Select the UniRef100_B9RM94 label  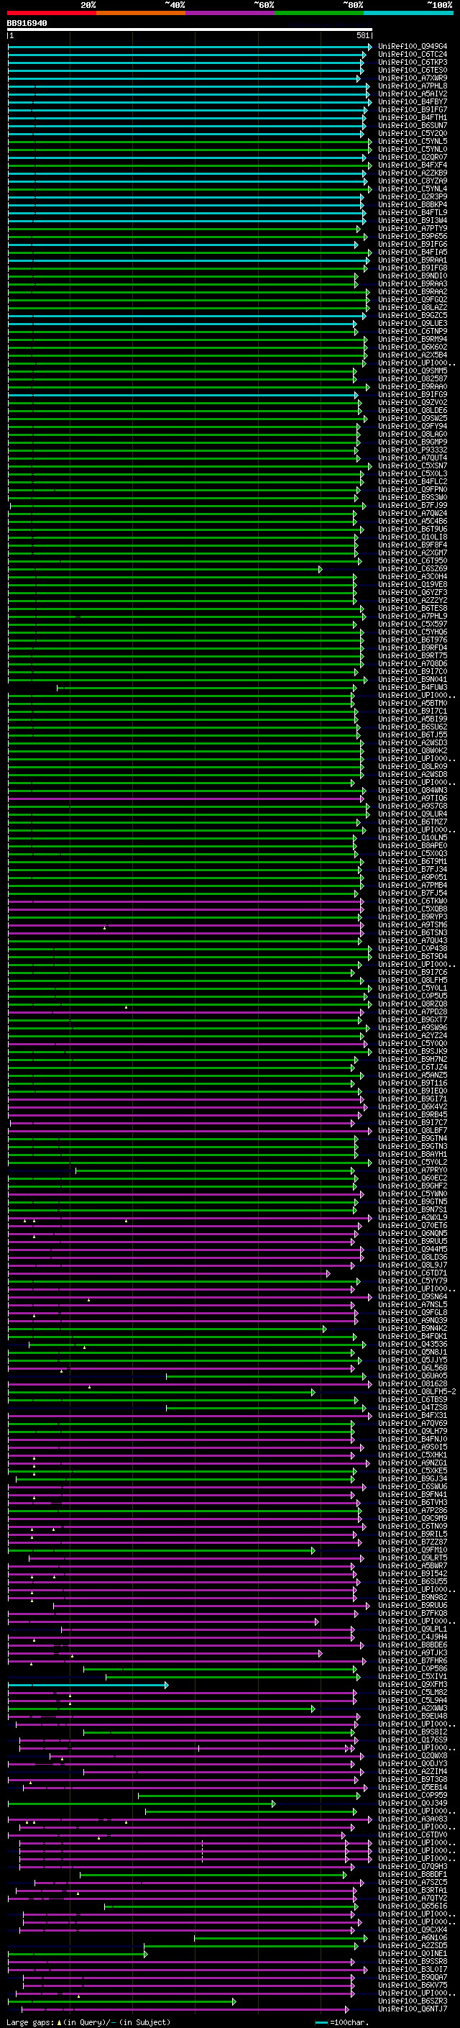tap(413, 340)
